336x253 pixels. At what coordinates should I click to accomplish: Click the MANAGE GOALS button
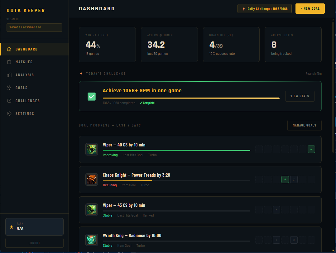(304, 125)
